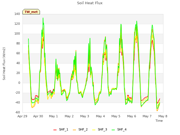The width and height of the screenshot is (180, 135).
Task: Click the Soil Heat Flux chart title
Action: click(x=90, y=3)
